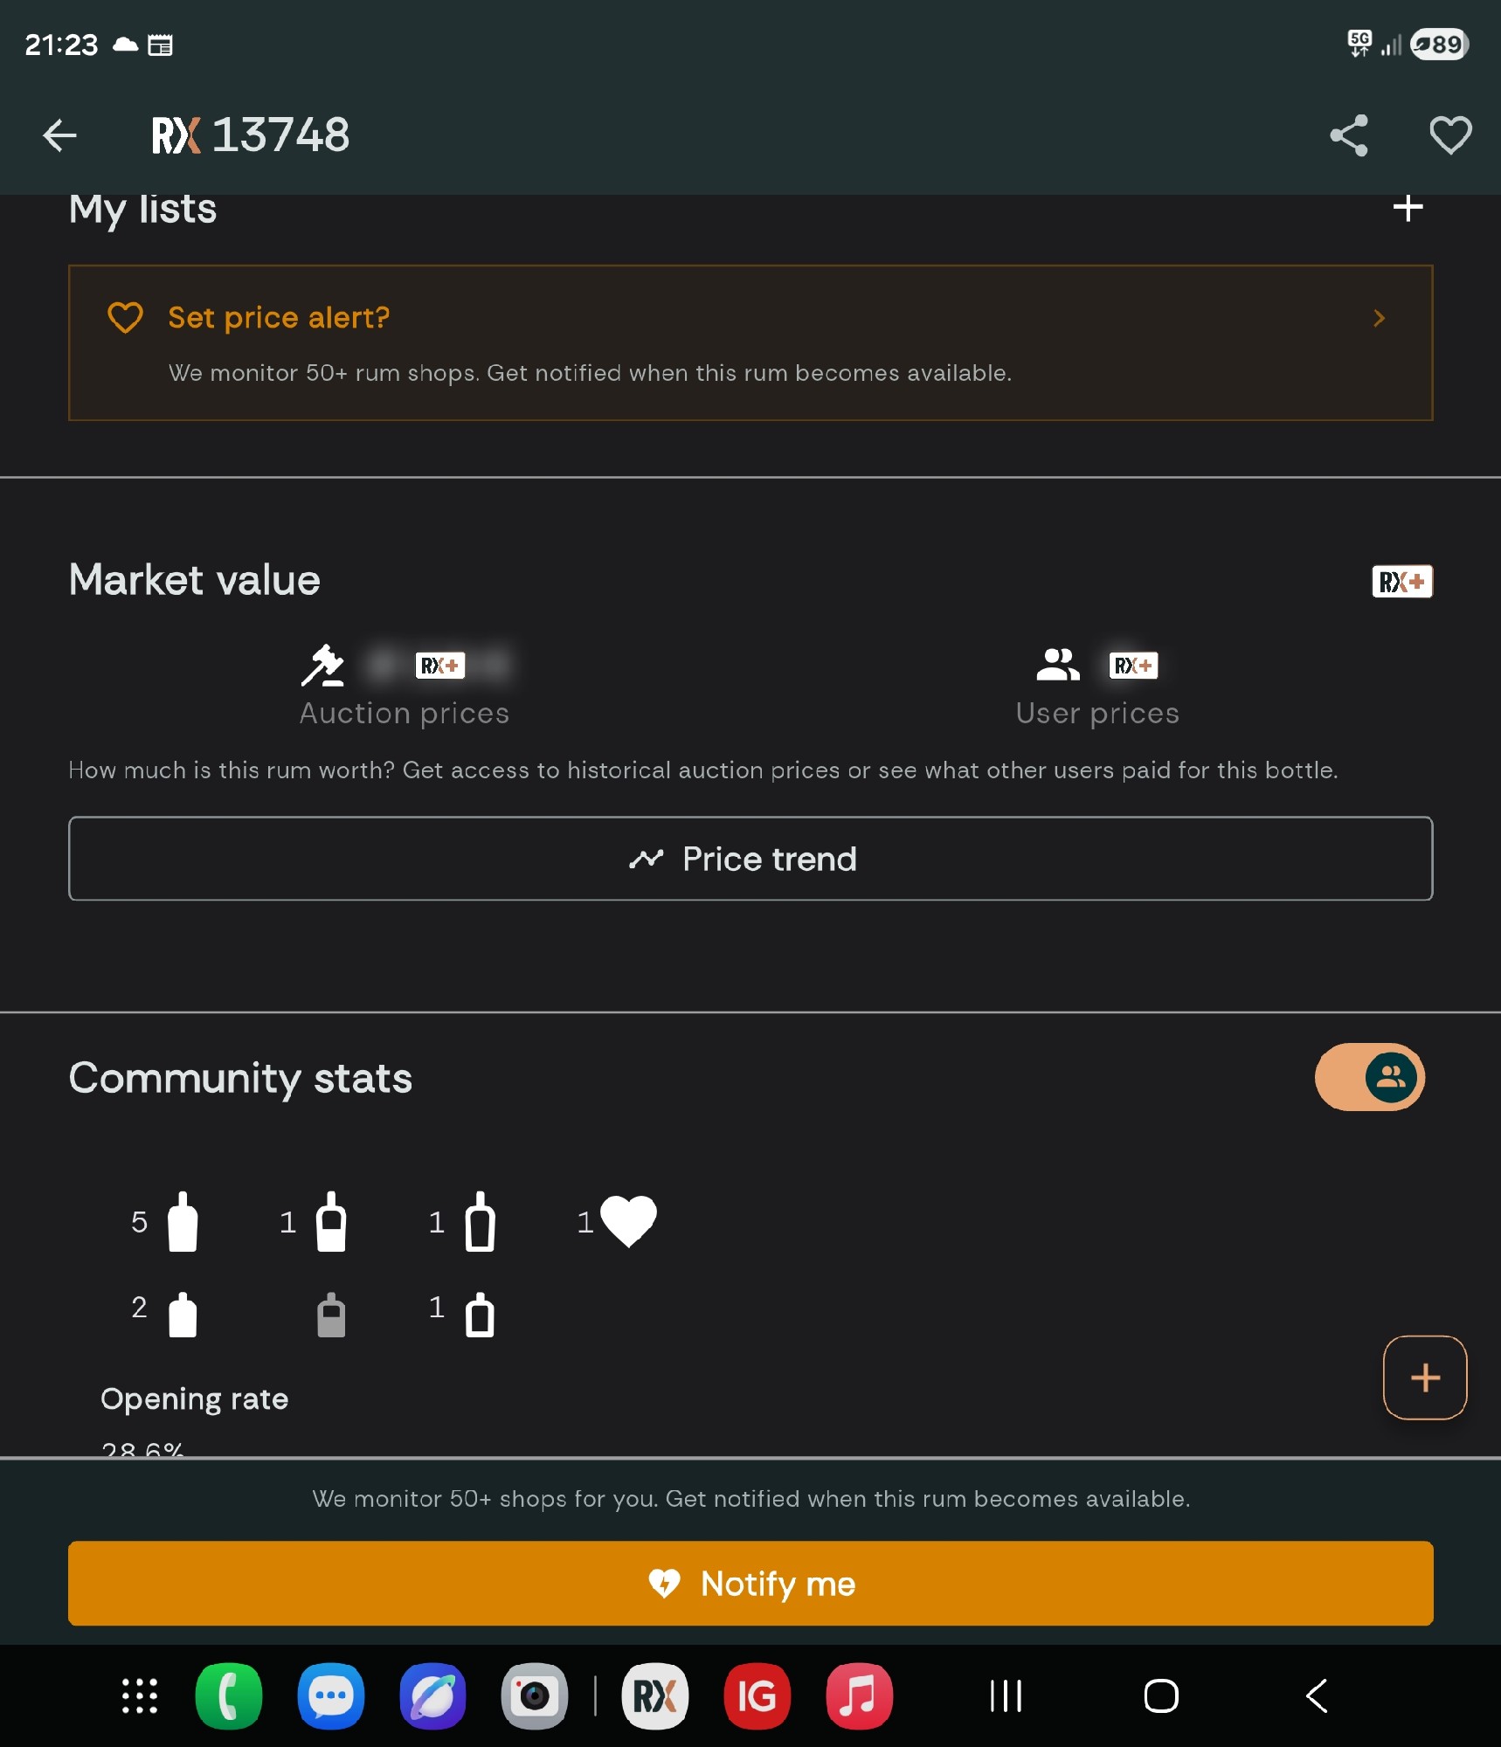Open recent apps navigation button
1501x1747 pixels.
pyautogui.click(x=1006, y=1696)
